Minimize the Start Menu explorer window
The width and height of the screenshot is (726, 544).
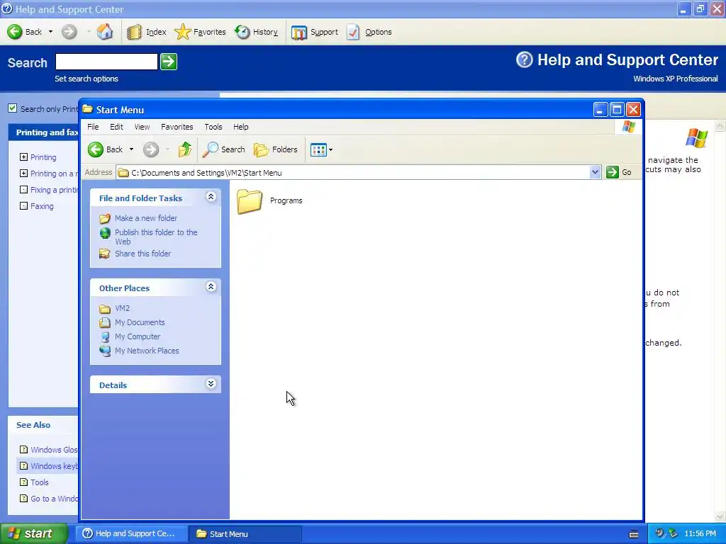coord(600,110)
